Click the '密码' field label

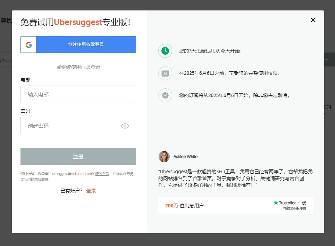click(x=25, y=111)
